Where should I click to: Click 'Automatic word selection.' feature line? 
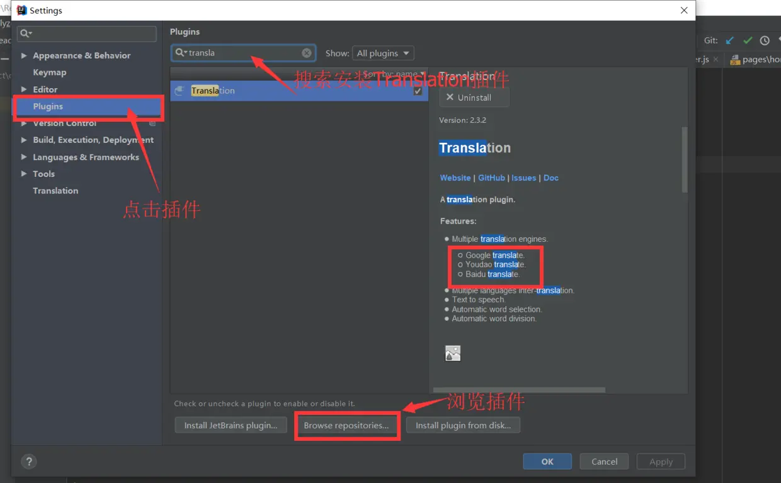[497, 309]
